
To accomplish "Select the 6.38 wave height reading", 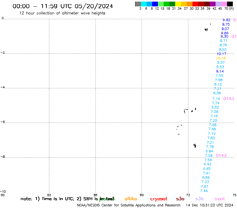I will [x=217, y=93].
